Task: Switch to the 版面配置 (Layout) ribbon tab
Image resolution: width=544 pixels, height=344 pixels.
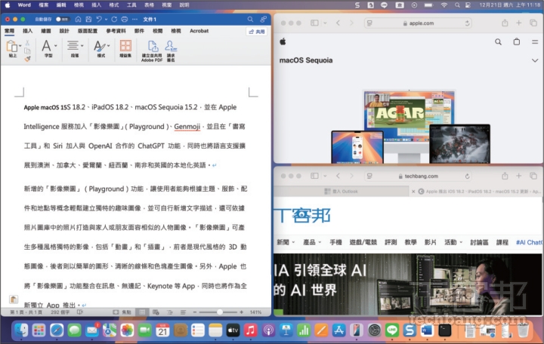Action: pyautogui.click(x=88, y=31)
